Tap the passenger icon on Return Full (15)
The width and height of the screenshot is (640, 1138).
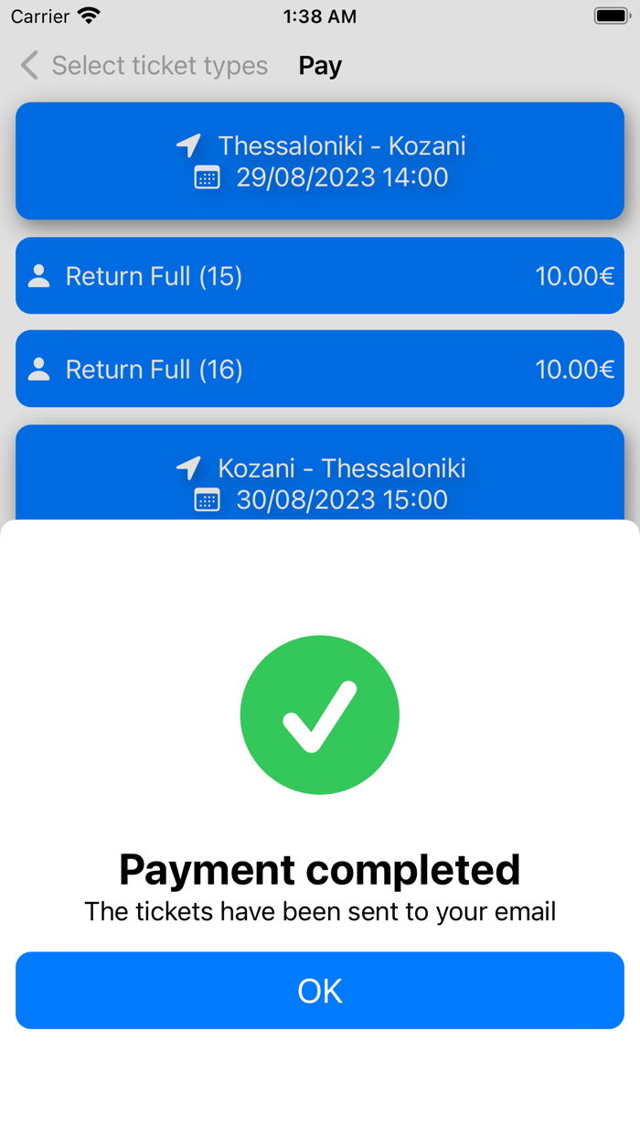click(x=37, y=275)
